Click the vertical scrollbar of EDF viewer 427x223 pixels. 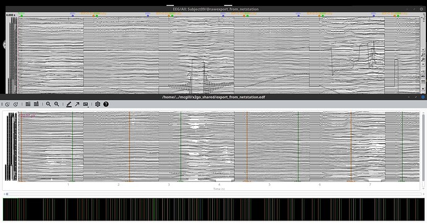[x=423, y=150]
